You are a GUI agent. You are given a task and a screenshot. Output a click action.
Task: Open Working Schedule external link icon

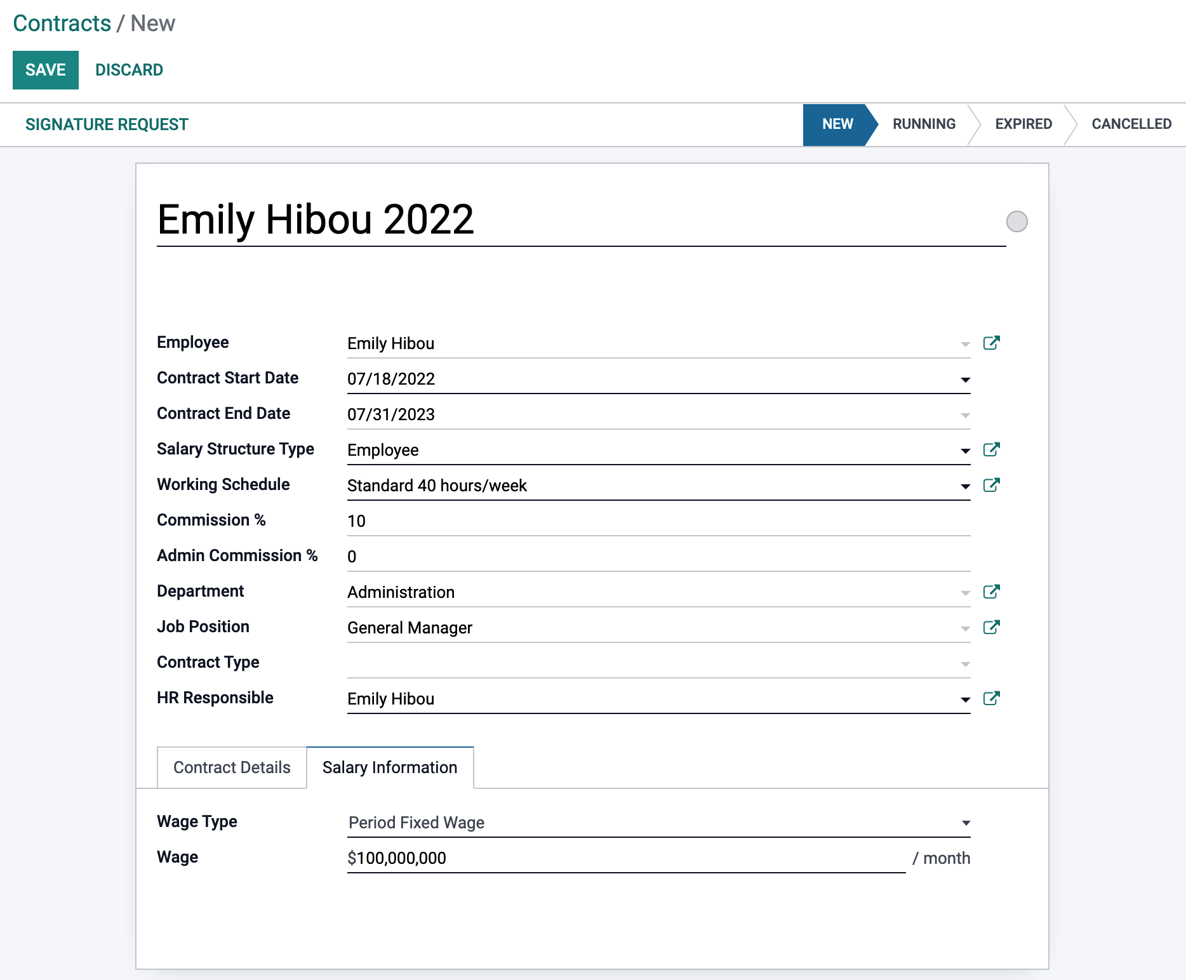pyautogui.click(x=991, y=486)
